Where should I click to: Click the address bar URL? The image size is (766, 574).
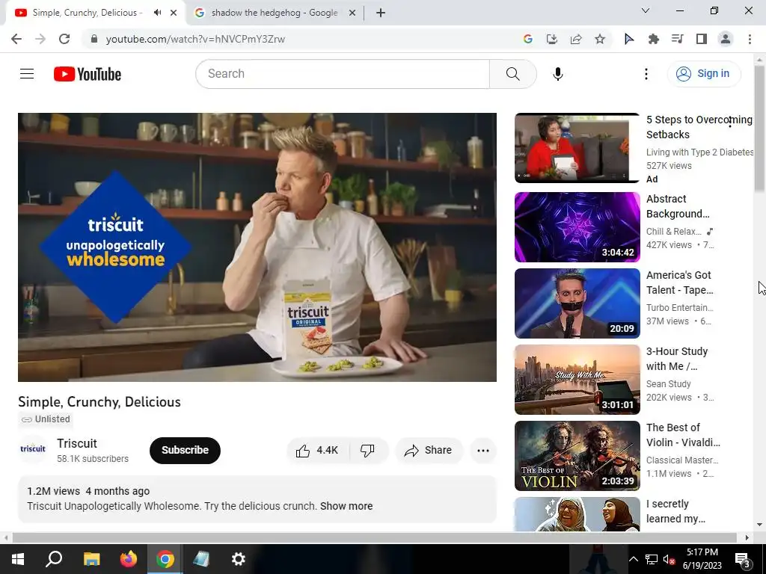tap(195, 39)
